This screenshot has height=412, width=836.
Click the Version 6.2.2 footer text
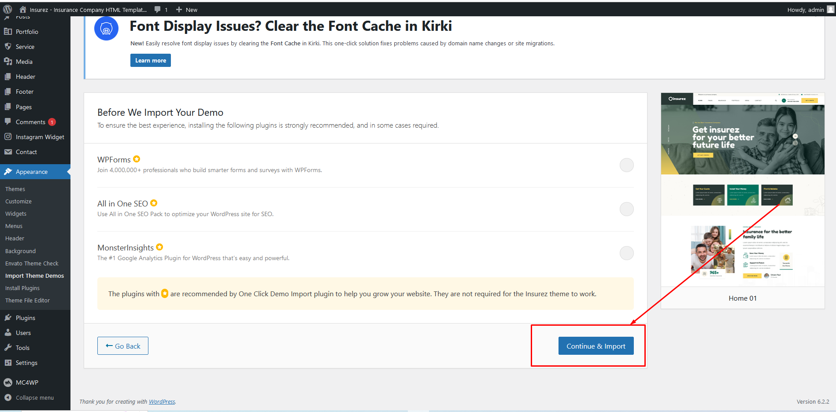(x=813, y=401)
